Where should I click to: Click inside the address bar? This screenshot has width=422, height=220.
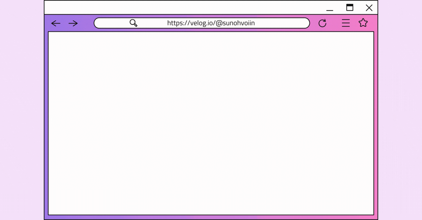point(202,23)
